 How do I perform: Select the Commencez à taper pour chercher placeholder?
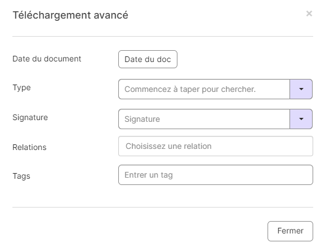point(190,89)
